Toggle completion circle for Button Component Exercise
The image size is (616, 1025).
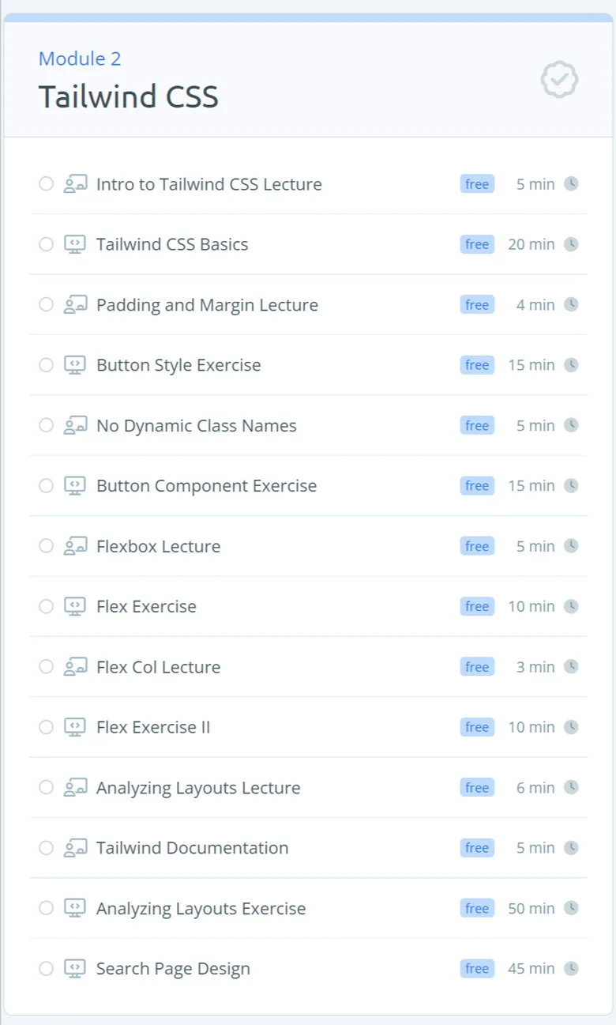point(47,485)
